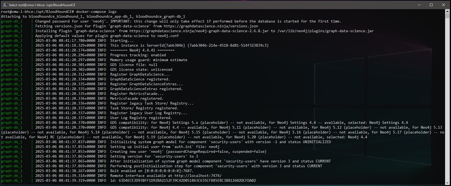Click 'Progress tracking: enabled' message

pyautogui.click(x=138, y=55)
